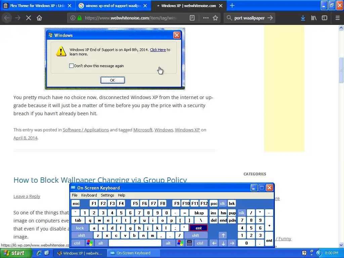Click the left arrow key on keyboard
The width and height of the screenshot is (344, 258).
(x=214, y=243)
